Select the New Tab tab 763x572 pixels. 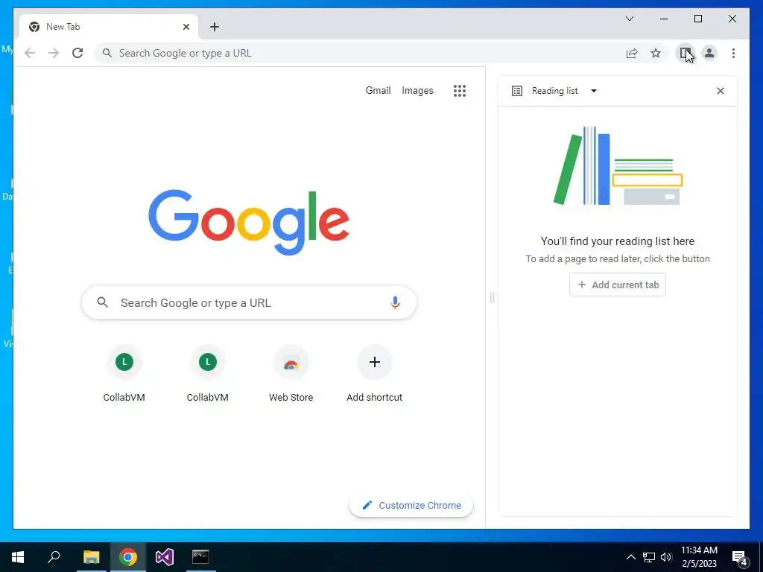[x=108, y=27]
